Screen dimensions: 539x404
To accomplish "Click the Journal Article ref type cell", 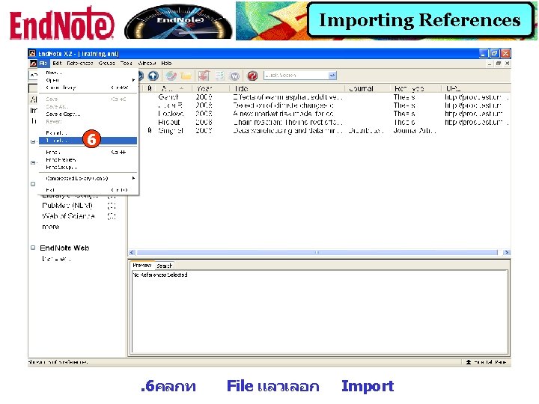I will pos(415,130).
